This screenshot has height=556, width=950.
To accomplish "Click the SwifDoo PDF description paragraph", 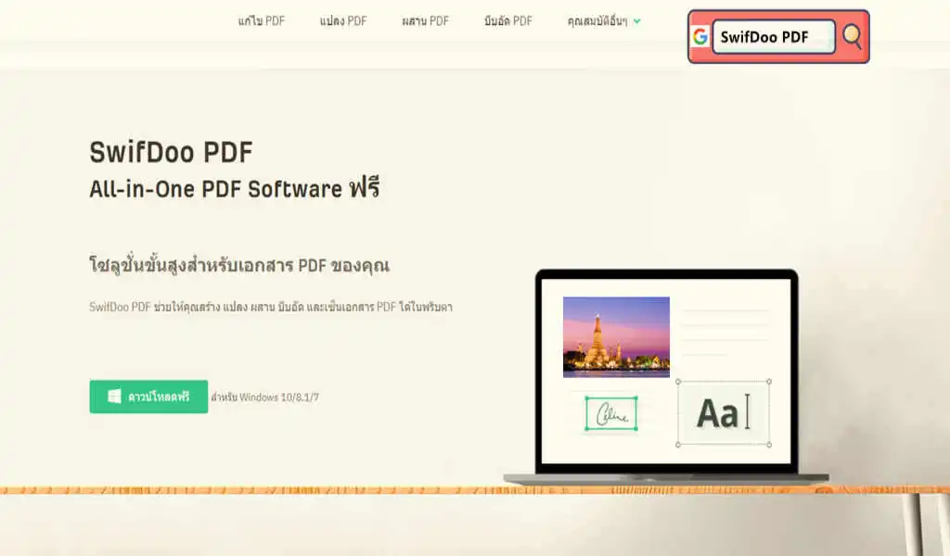I will click(271, 307).
